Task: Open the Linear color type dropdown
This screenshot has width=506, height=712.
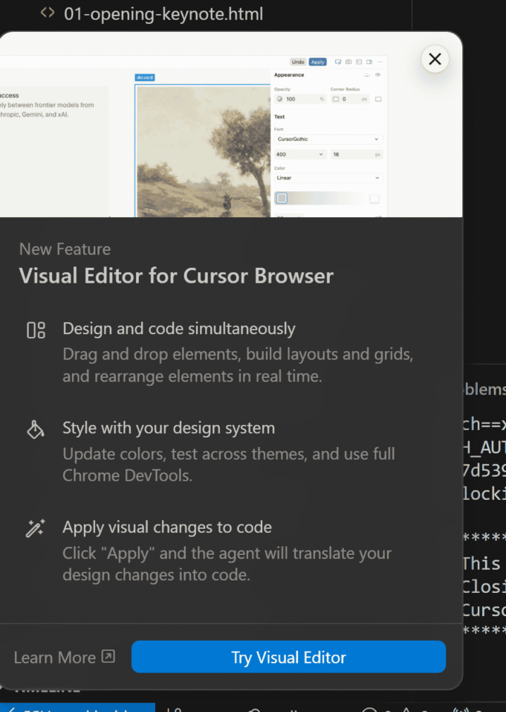Action: tap(327, 179)
